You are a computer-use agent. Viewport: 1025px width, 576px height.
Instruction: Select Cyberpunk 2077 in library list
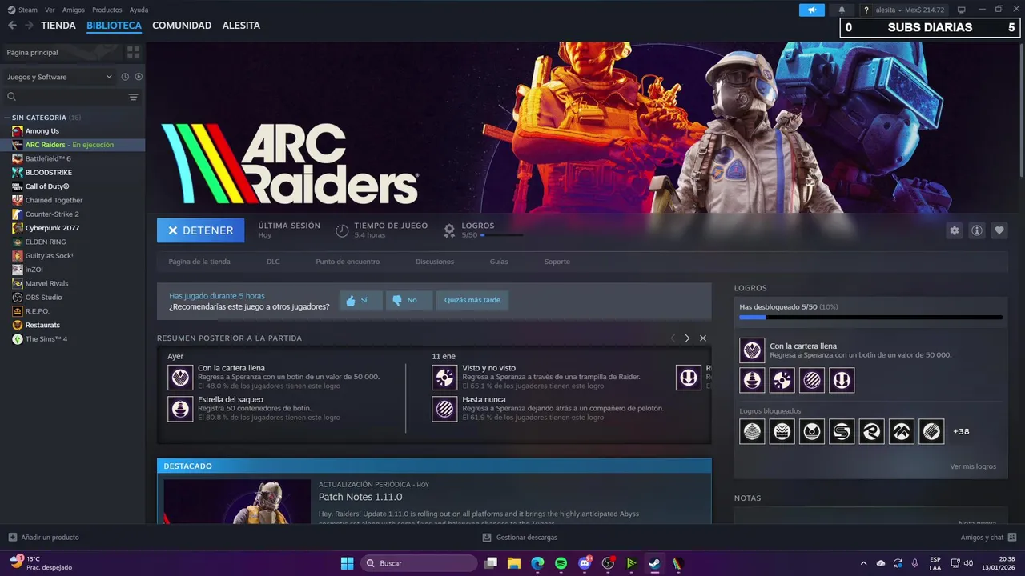click(x=72, y=228)
